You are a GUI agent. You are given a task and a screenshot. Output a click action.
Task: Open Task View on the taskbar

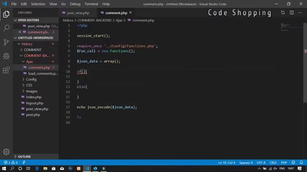click(x=28, y=169)
